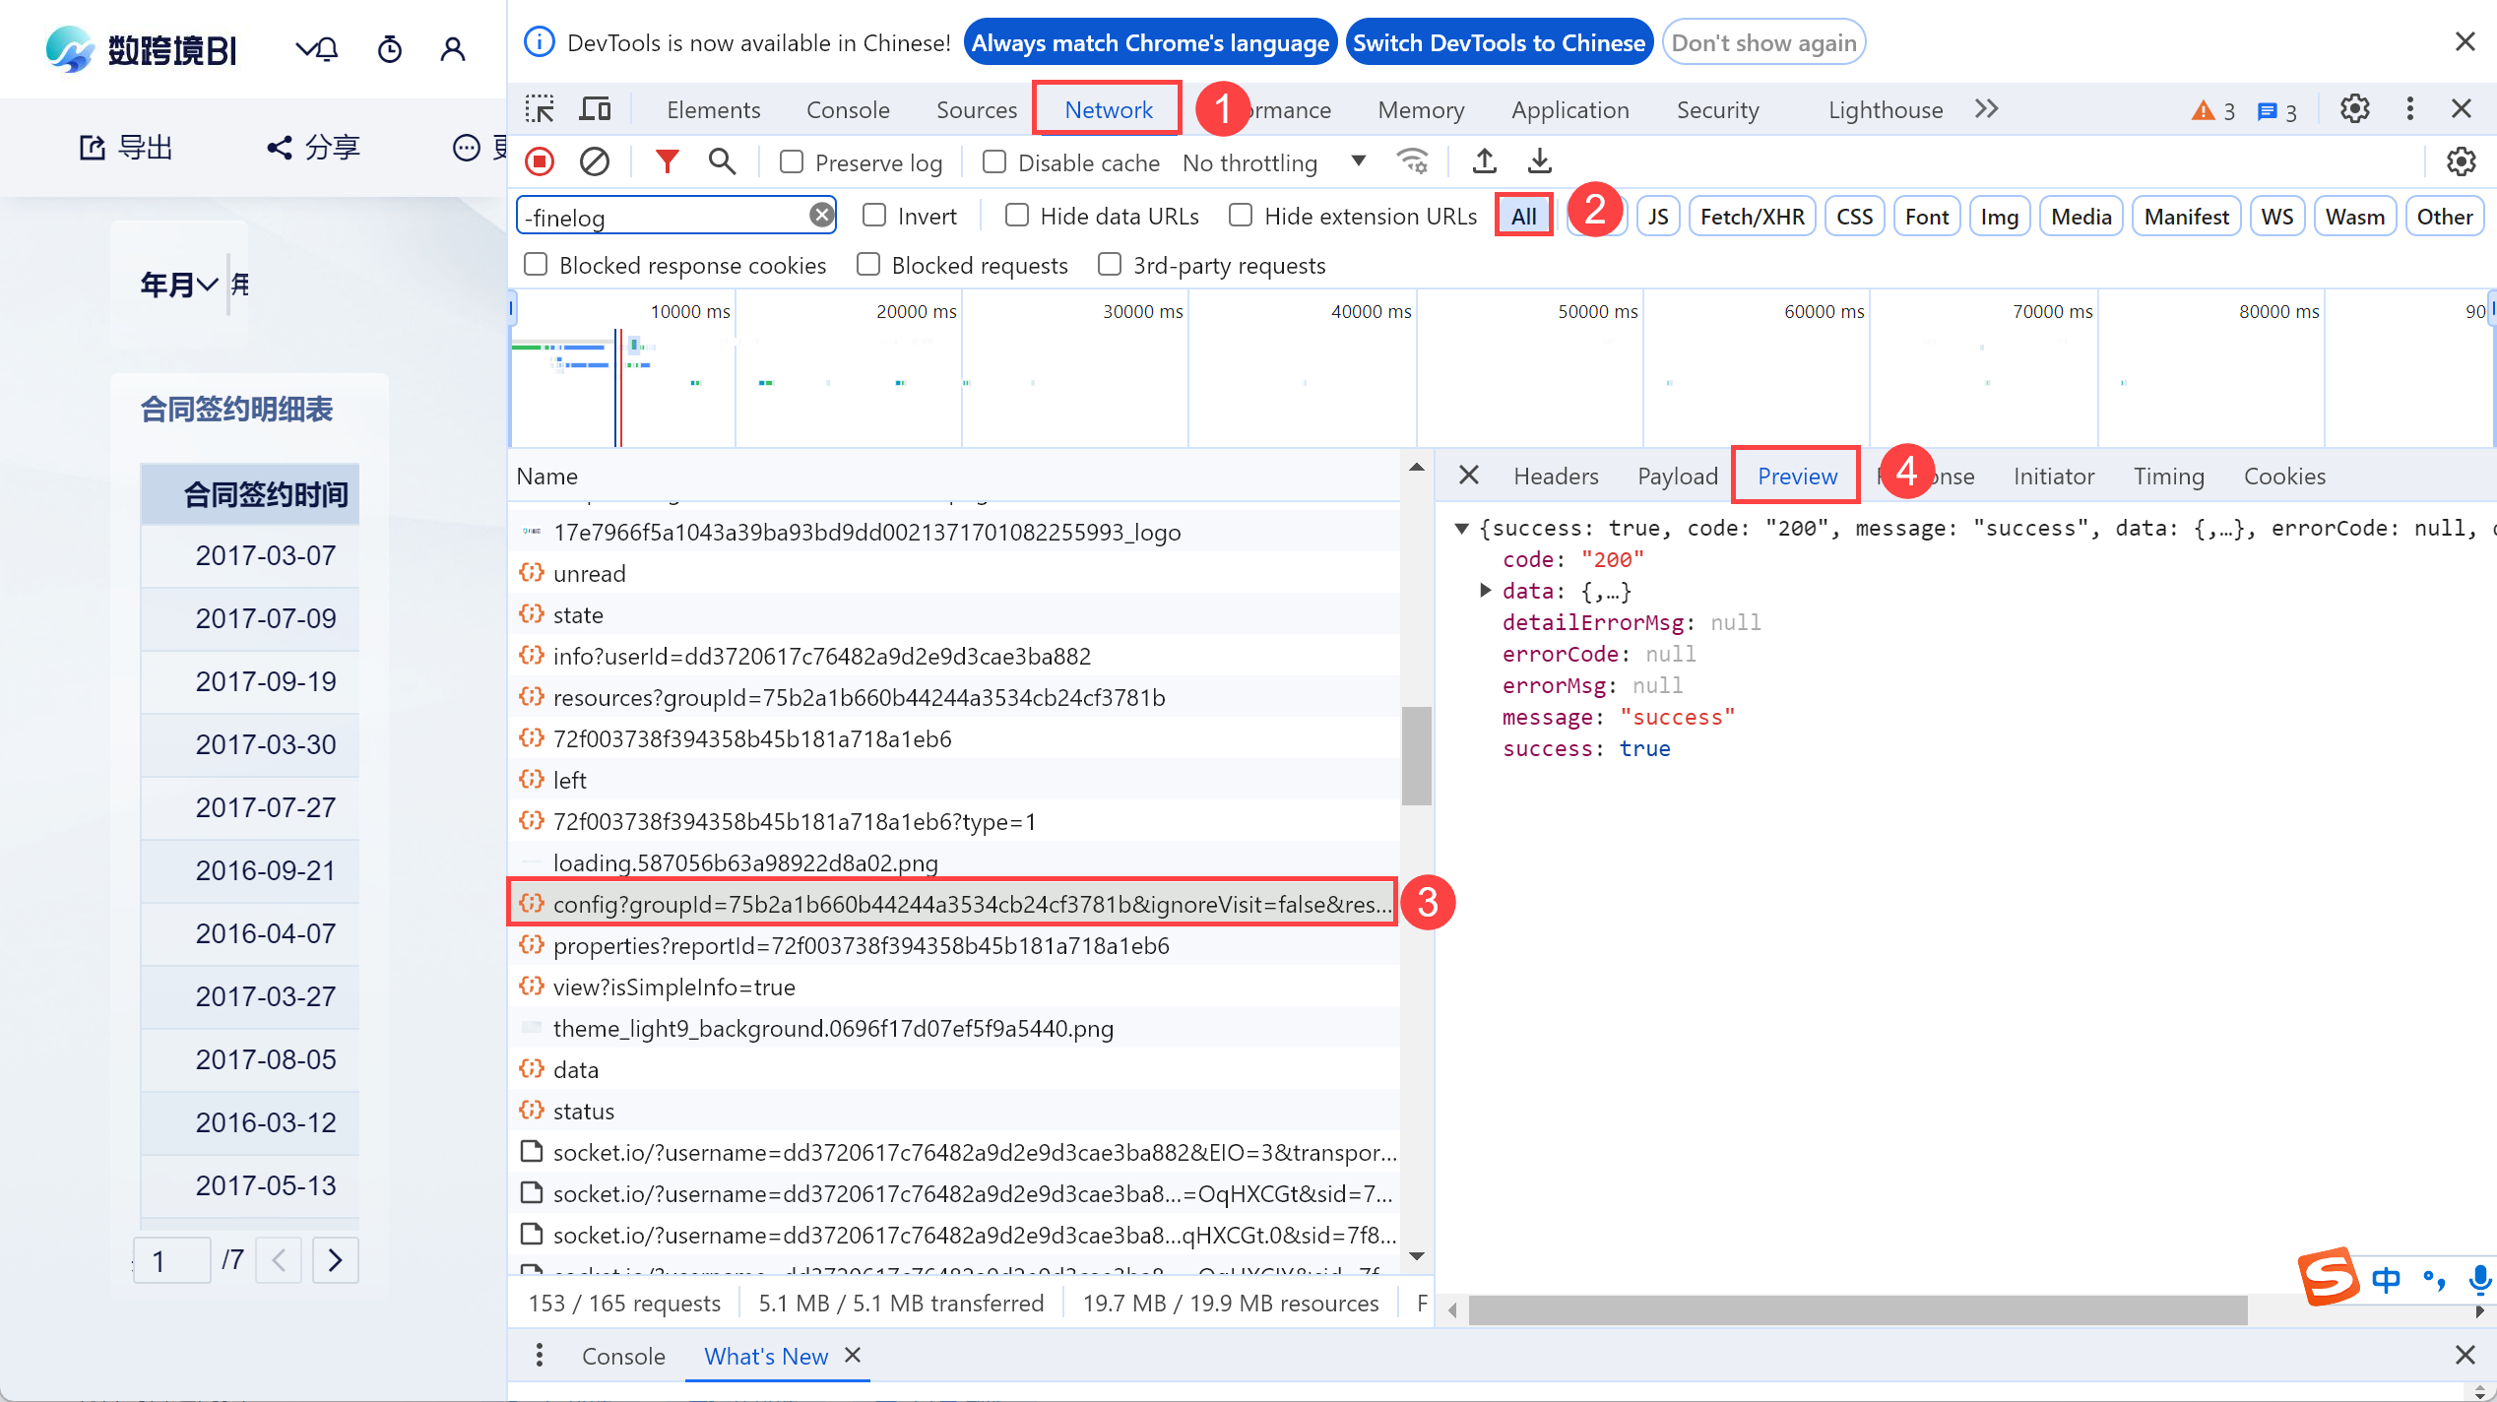Viewport: 2497px width, 1402px height.
Task: Click Switch DevTools to Chinese
Action: pyautogui.click(x=1498, y=42)
